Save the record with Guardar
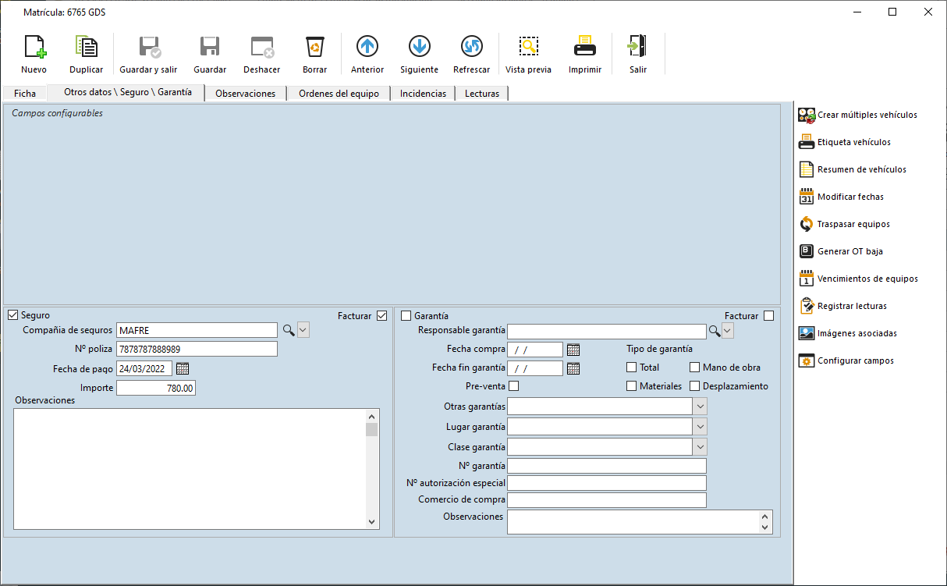 point(210,54)
